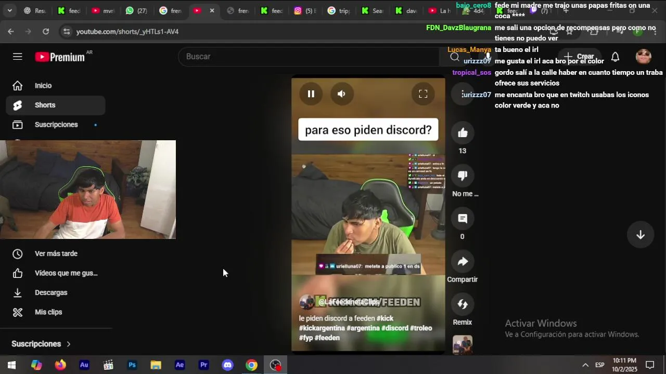Open Ver más tarde playlist
666x374 pixels.
[x=56, y=253]
